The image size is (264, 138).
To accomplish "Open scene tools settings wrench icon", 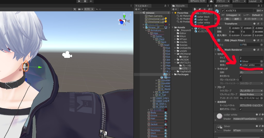I will 75,9.
